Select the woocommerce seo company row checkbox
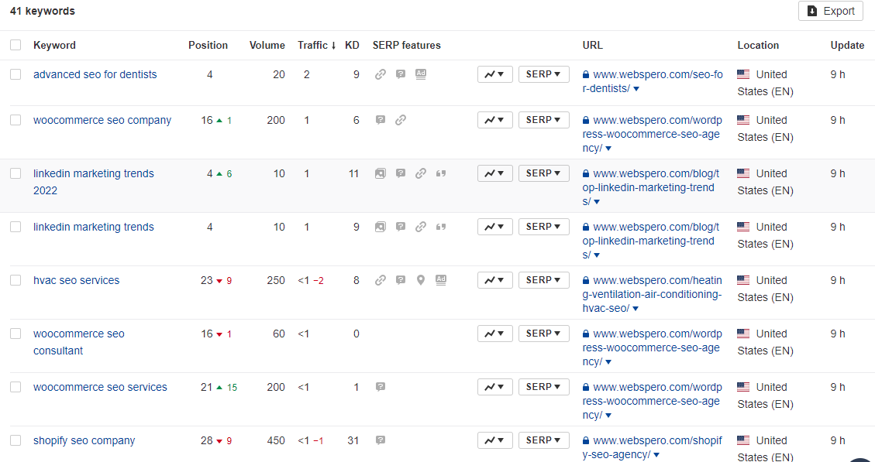 coord(16,120)
